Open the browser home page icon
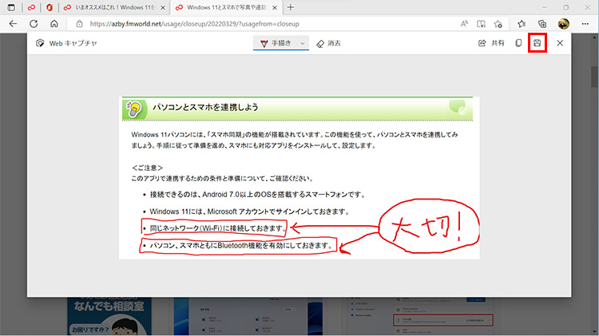Screen dimensions: 599x336 coord(54,24)
